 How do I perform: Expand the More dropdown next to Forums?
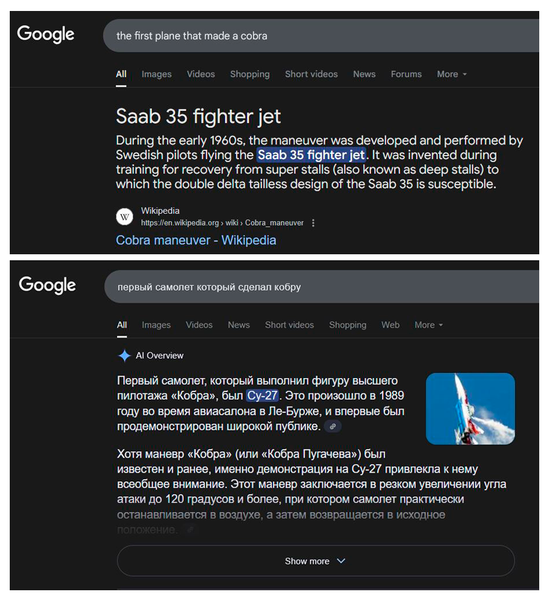pos(452,74)
